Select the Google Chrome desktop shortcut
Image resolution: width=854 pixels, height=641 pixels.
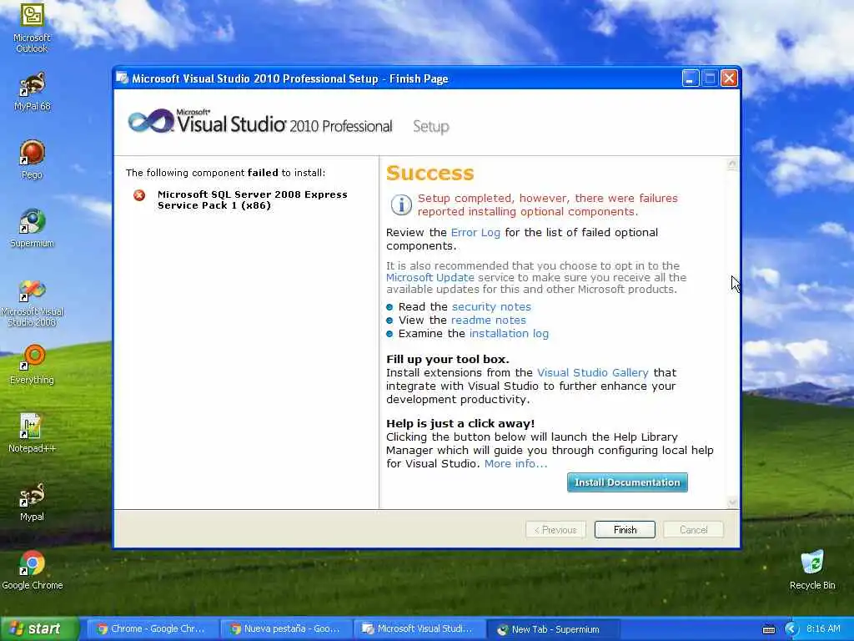coord(33,571)
